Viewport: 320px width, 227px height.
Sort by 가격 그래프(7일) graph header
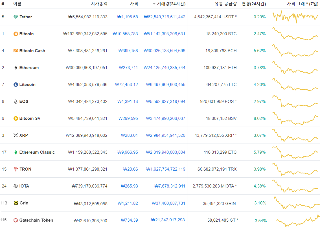303,4
